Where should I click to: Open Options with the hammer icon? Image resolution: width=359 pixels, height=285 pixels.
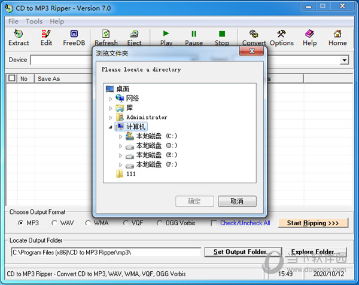pos(281,34)
